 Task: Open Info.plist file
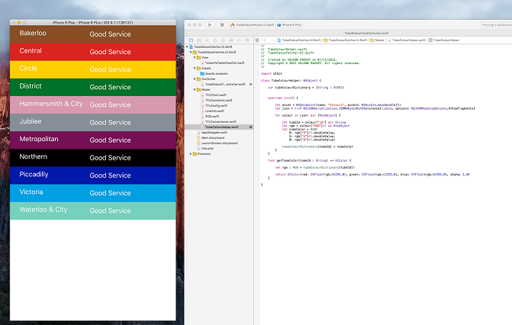pos(206,148)
